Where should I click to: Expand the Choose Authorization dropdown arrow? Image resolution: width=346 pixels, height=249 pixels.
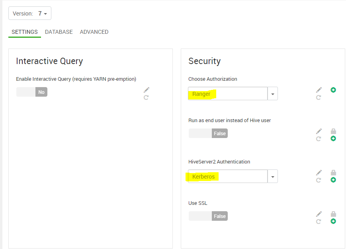(x=273, y=94)
